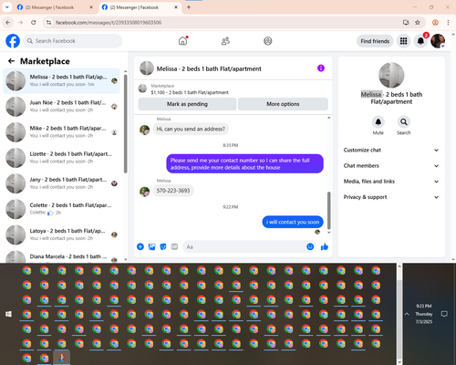
Task: Open conversation information purple icon
Action: tap(321, 68)
